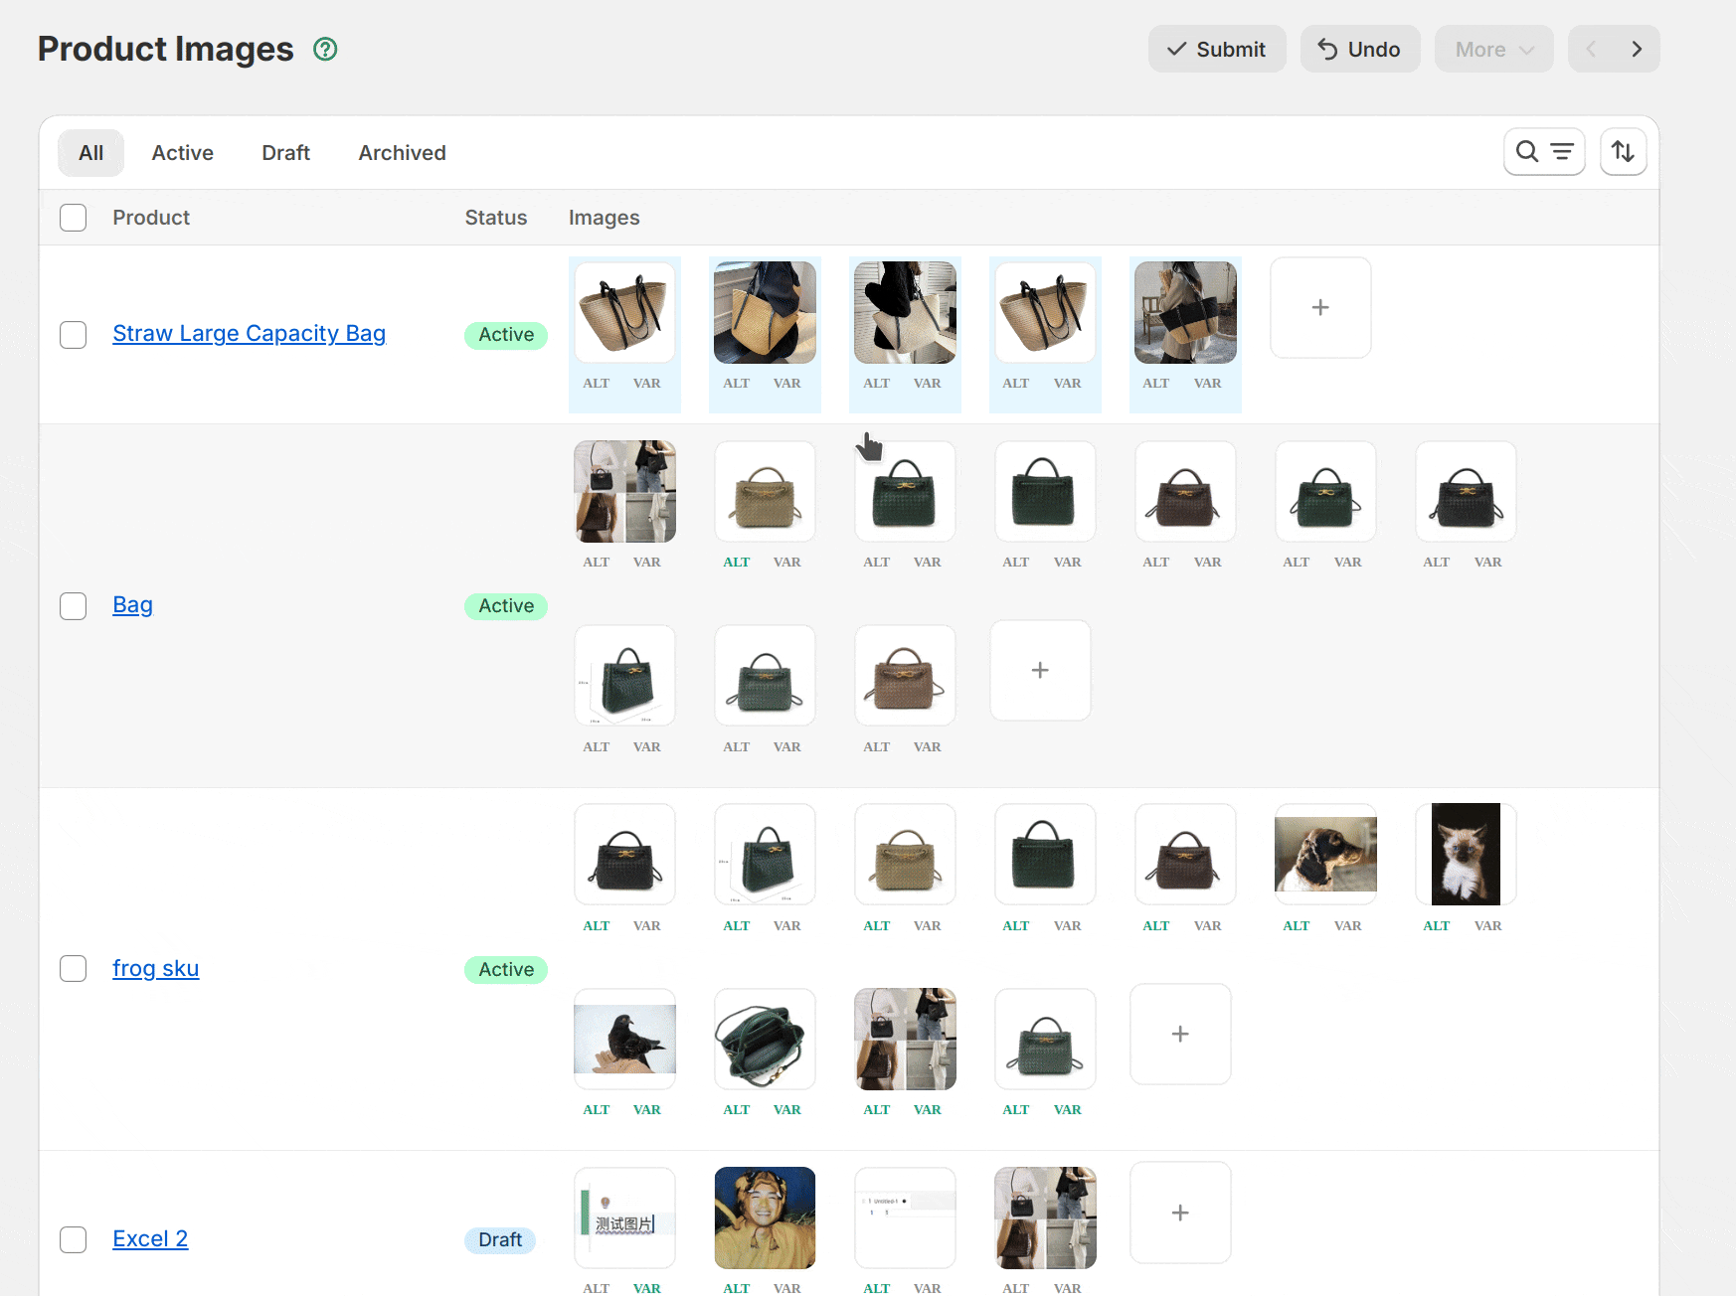Open the search and filter tool
The image size is (1736, 1296).
(1543, 152)
